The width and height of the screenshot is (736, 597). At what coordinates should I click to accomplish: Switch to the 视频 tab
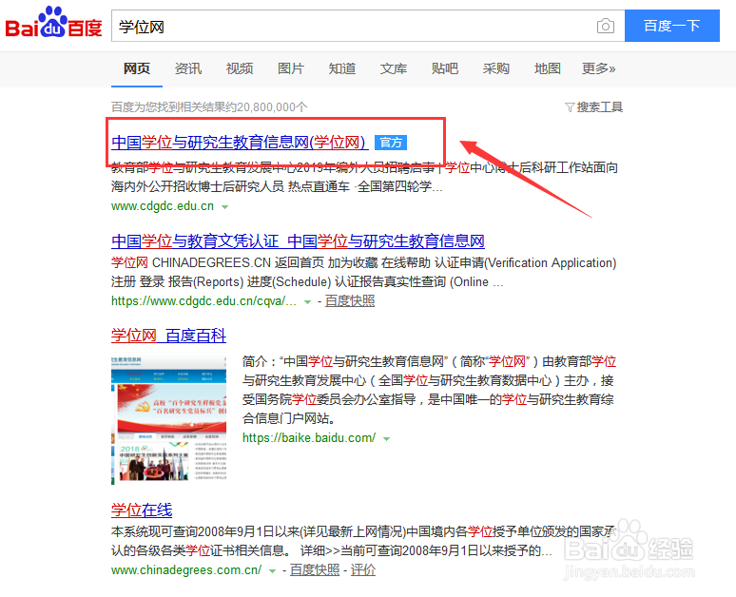pos(240,68)
